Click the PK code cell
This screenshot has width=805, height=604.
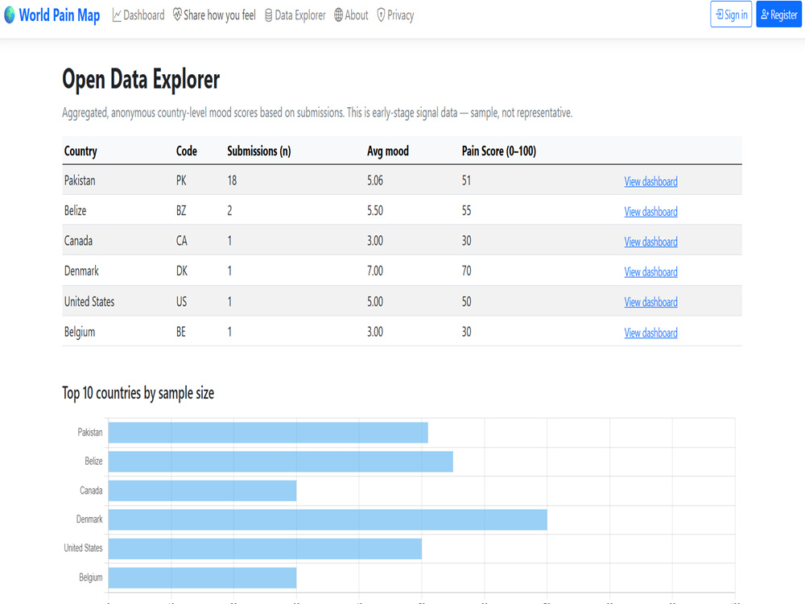click(x=181, y=180)
